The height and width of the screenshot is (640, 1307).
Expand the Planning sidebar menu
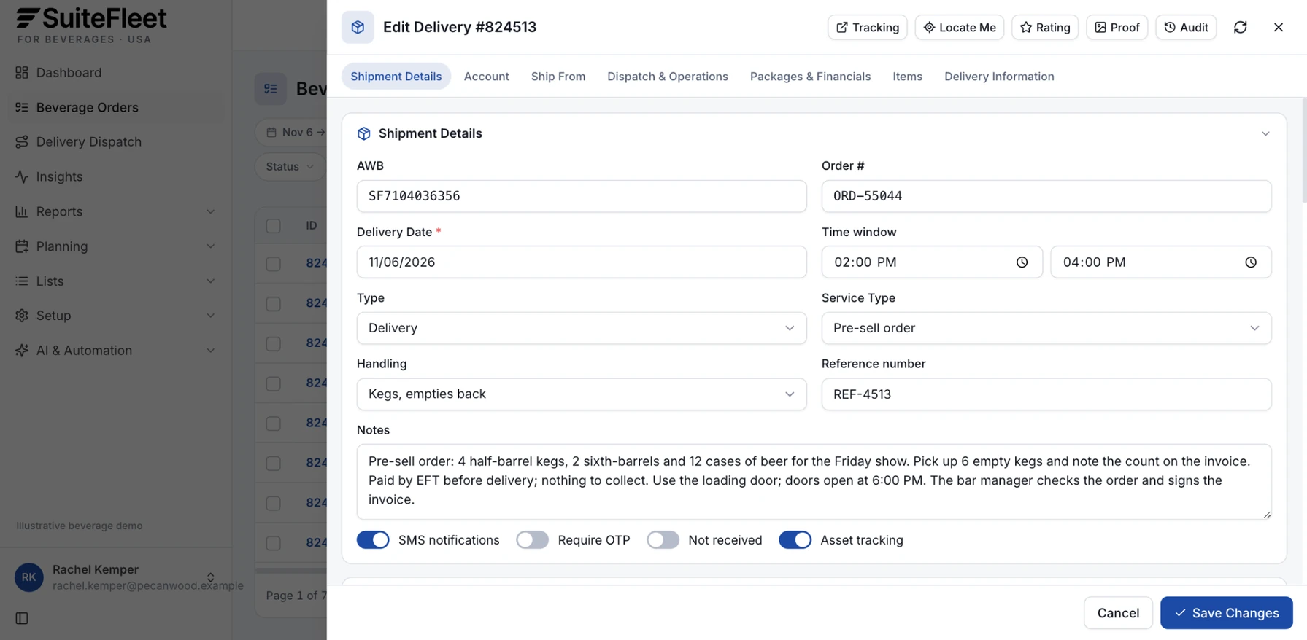click(x=210, y=246)
